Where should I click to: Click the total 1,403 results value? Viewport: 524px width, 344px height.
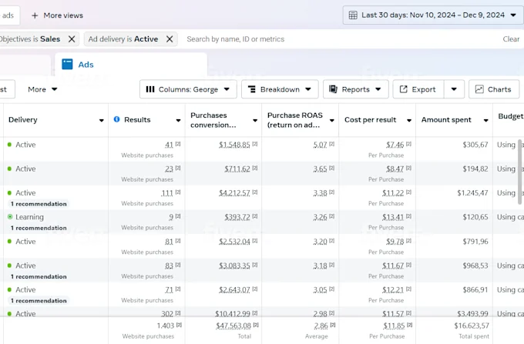(166, 326)
